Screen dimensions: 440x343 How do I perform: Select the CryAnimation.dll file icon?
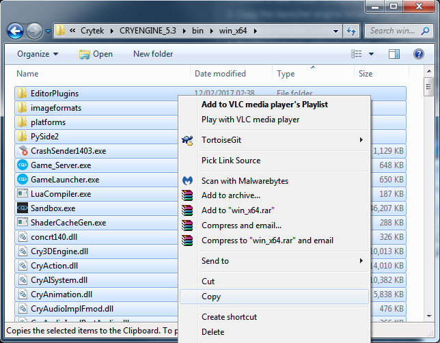pos(23,294)
